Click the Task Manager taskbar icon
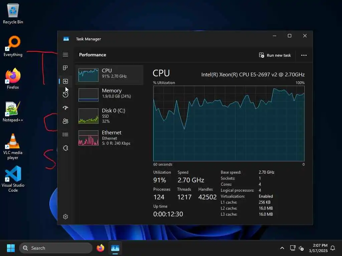The width and height of the screenshot is (342, 256). (115, 248)
